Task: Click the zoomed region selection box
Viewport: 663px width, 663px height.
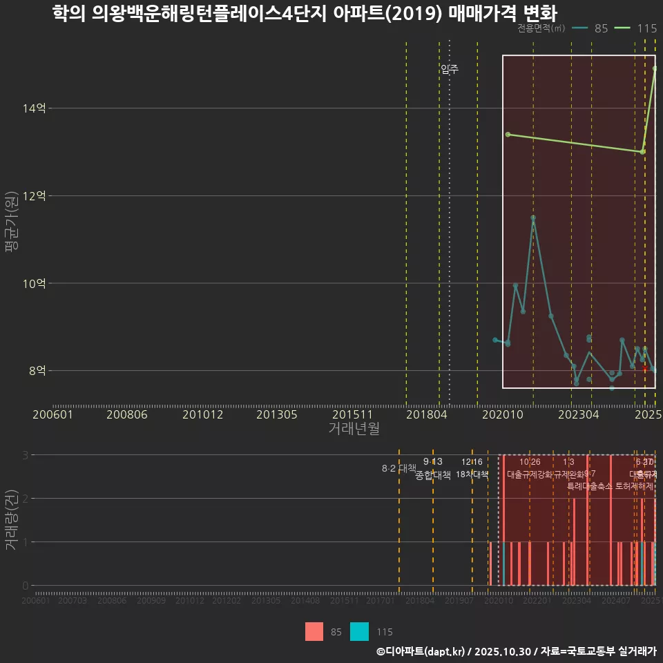Action: [578, 221]
